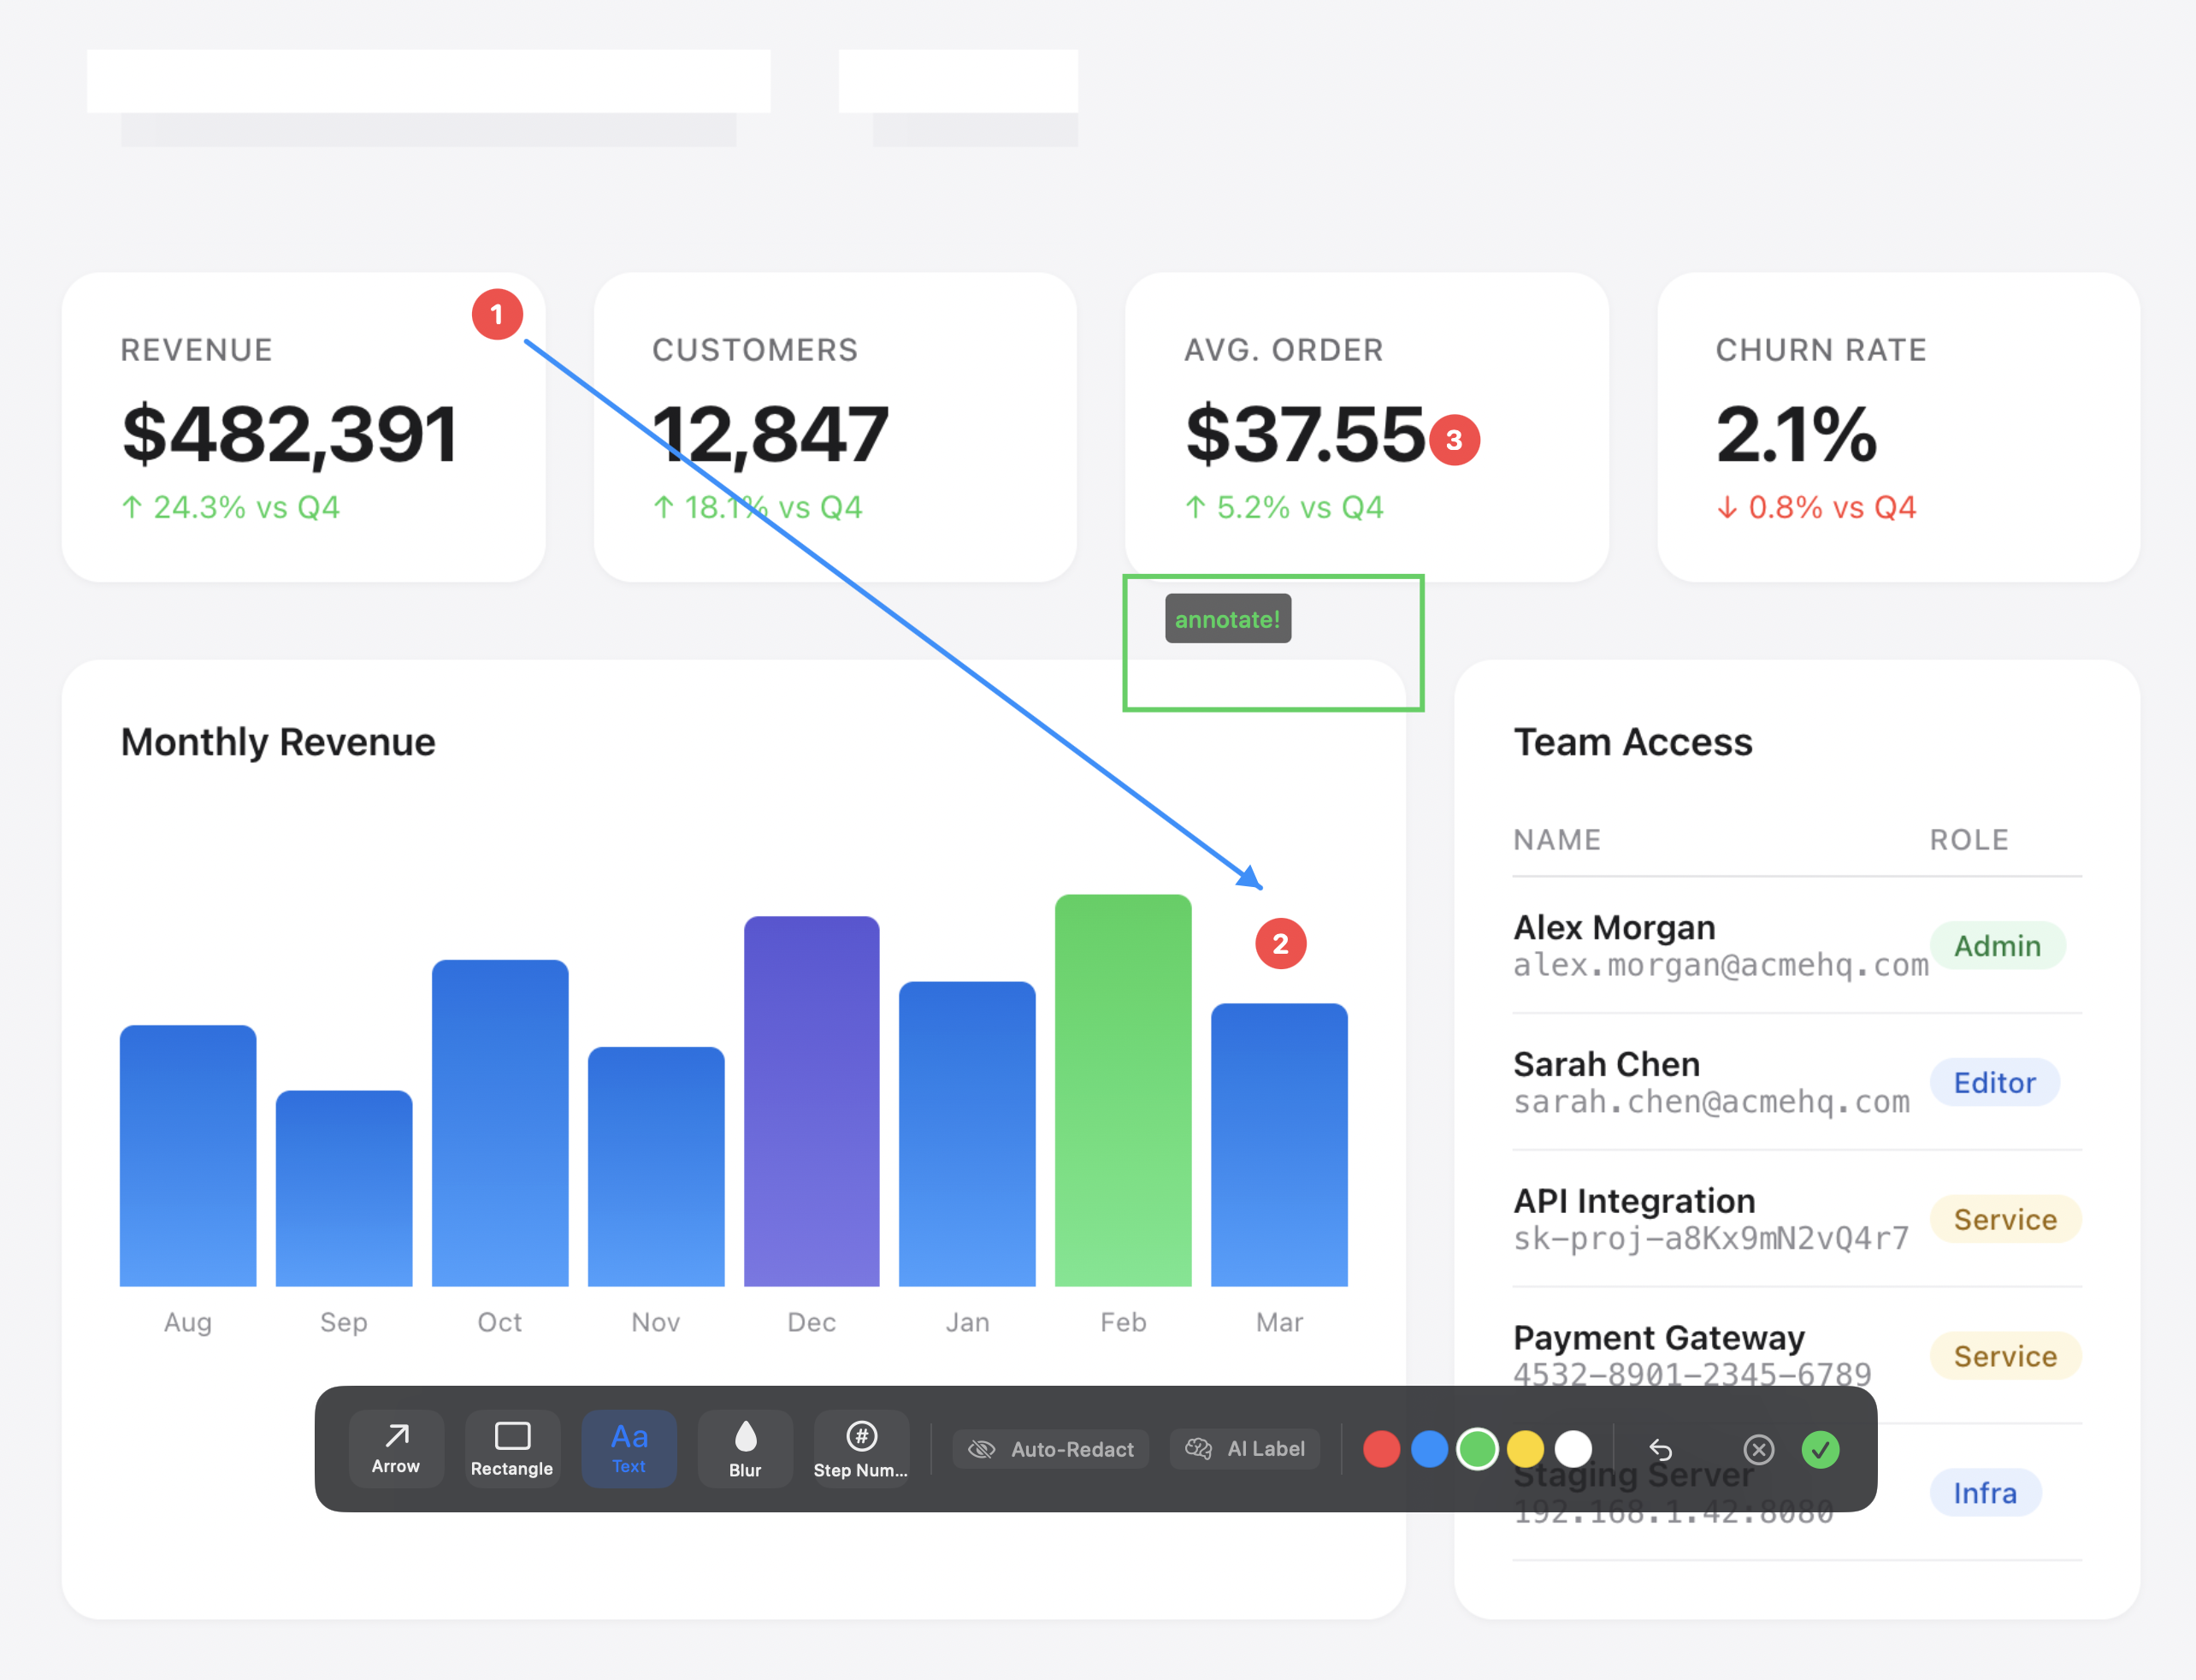Select the Rectangle tool
Image resolution: width=2196 pixels, height=1680 pixels.
pos(511,1448)
